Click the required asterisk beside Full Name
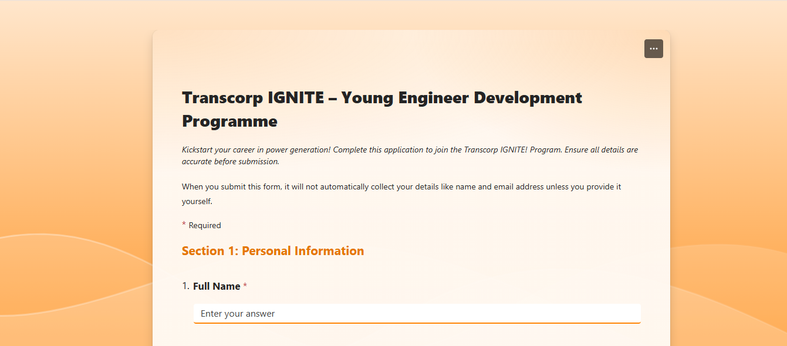This screenshot has height=346, width=787. click(x=244, y=286)
